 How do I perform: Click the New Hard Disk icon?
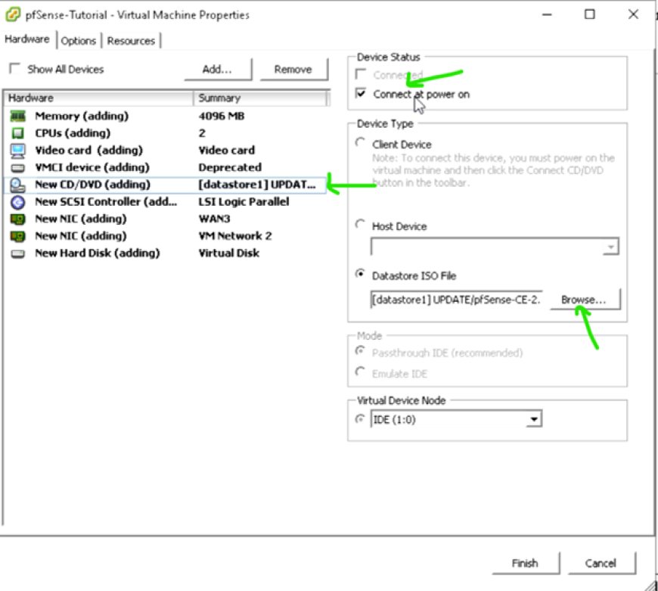17,254
